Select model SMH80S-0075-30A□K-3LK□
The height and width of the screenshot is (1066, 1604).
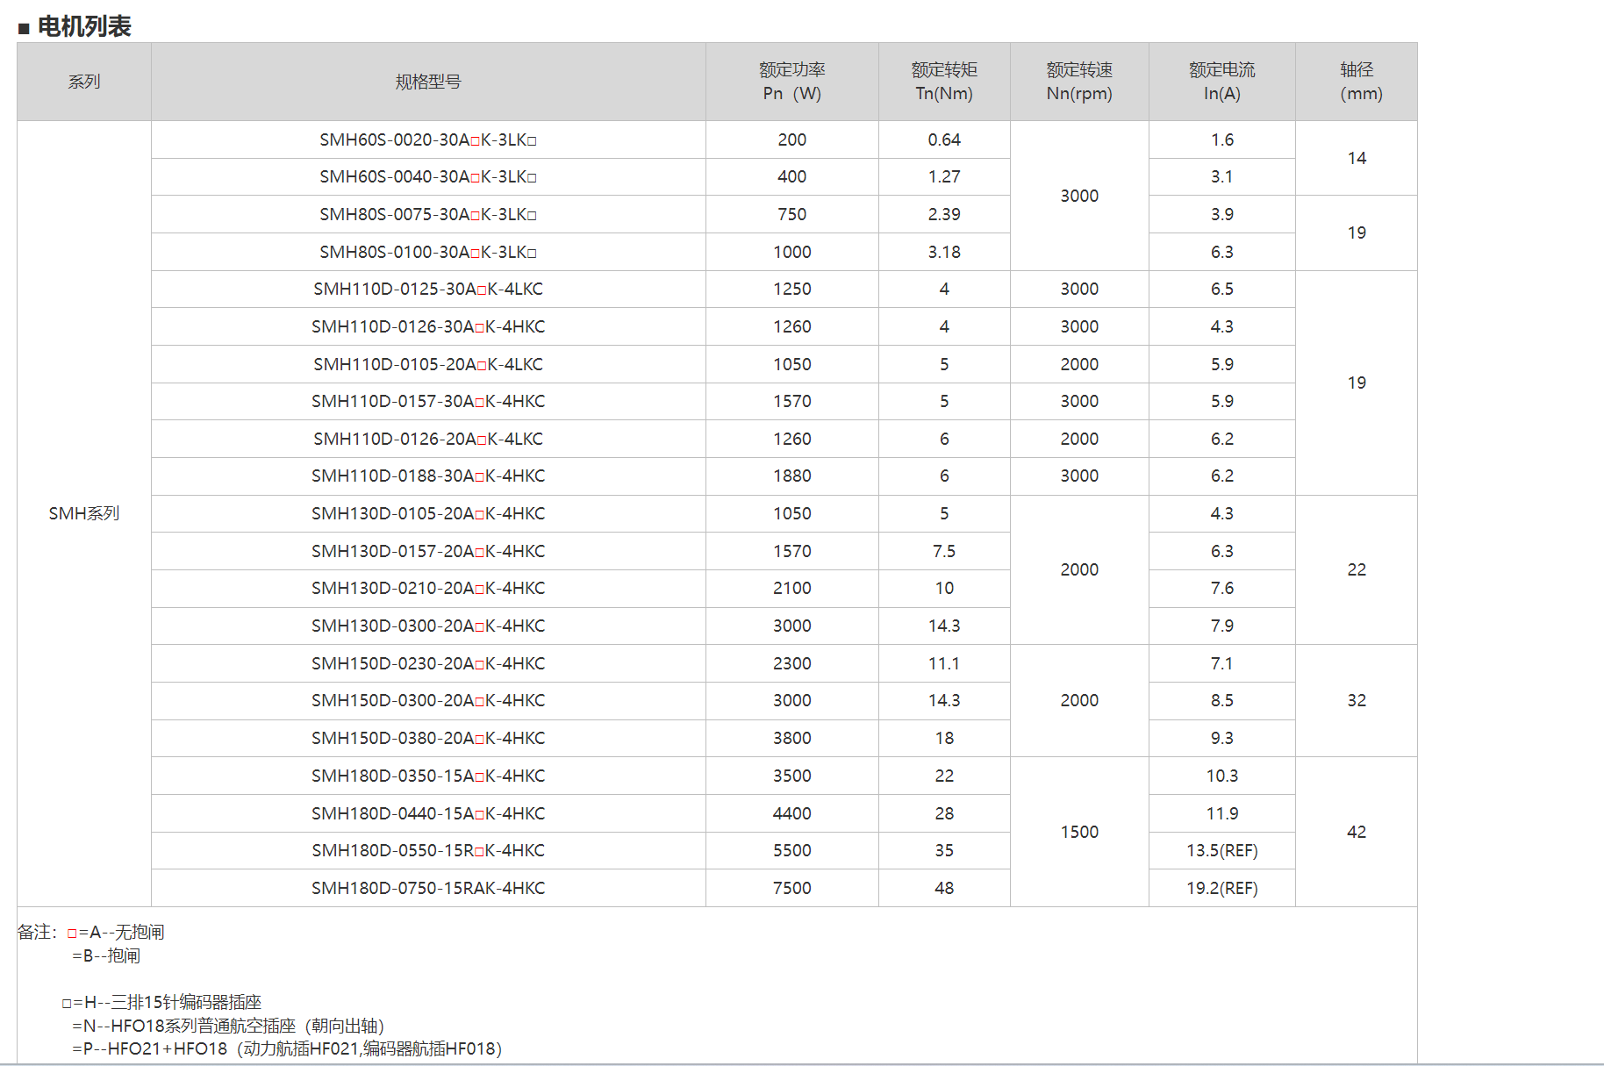click(428, 214)
